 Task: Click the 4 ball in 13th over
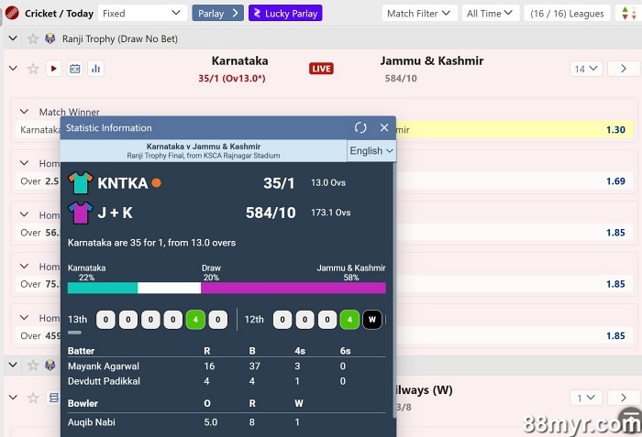click(x=195, y=320)
